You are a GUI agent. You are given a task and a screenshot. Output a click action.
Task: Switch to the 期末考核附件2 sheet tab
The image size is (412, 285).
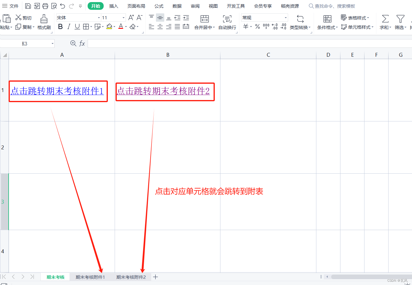click(x=131, y=277)
